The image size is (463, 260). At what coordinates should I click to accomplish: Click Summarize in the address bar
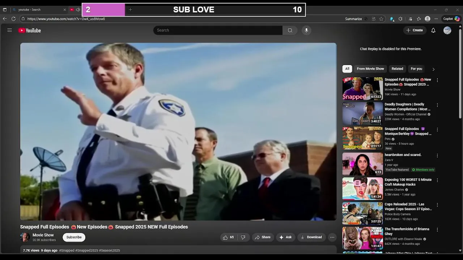[353, 19]
